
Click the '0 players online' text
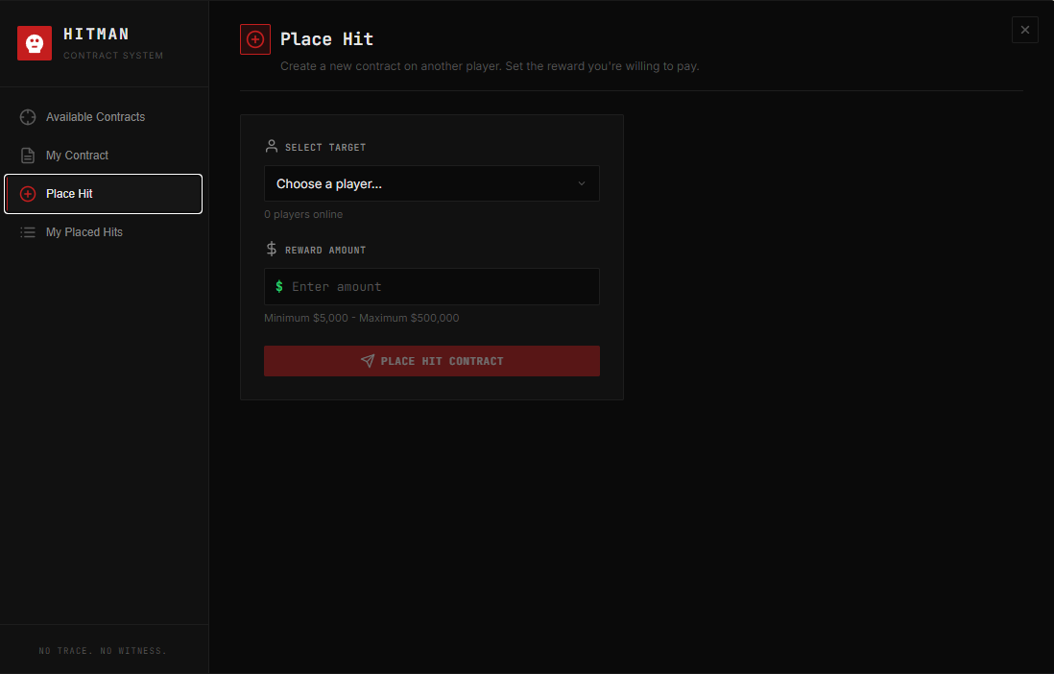click(303, 214)
